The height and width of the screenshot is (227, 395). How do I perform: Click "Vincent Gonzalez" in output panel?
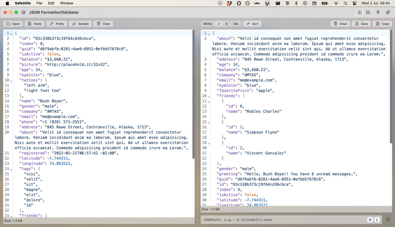click(x=265, y=153)
